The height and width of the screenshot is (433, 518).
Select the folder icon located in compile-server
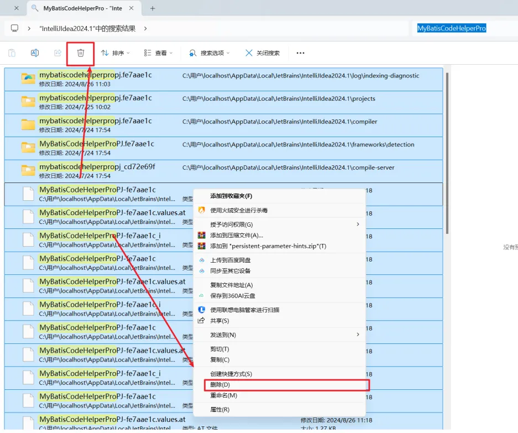click(x=28, y=170)
